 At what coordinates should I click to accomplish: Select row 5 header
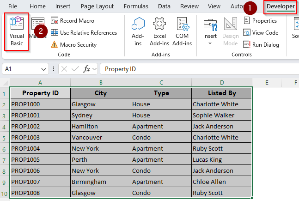tap(5, 138)
